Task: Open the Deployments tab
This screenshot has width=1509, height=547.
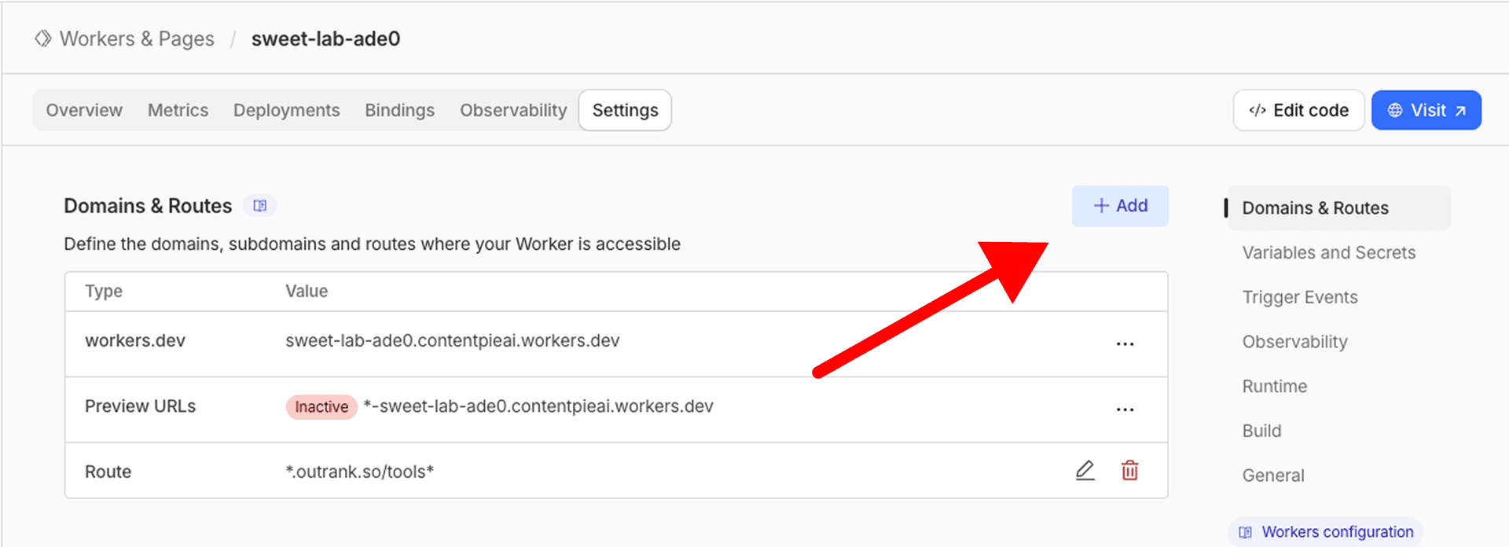Action: [286, 110]
